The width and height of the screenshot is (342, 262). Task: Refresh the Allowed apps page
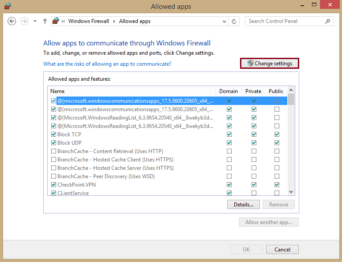pyautogui.click(x=234, y=21)
